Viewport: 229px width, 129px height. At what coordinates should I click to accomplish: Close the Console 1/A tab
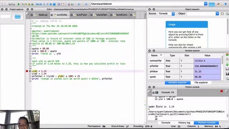(154, 92)
